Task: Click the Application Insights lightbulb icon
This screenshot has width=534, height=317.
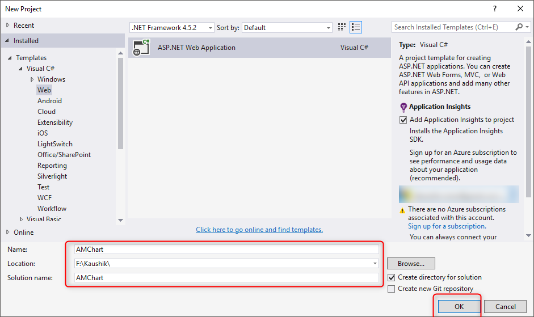Action: pyautogui.click(x=403, y=108)
